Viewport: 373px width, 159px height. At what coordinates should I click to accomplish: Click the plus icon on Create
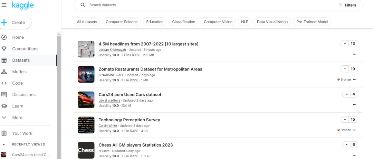(x=4, y=22)
